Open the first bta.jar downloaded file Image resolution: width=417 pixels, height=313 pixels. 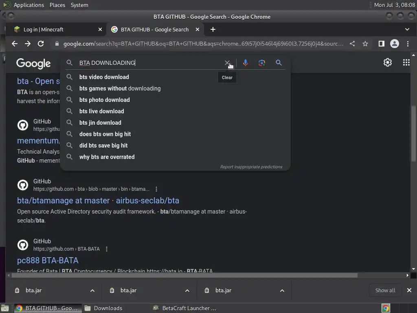pyautogui.click(x=33, y=290)
